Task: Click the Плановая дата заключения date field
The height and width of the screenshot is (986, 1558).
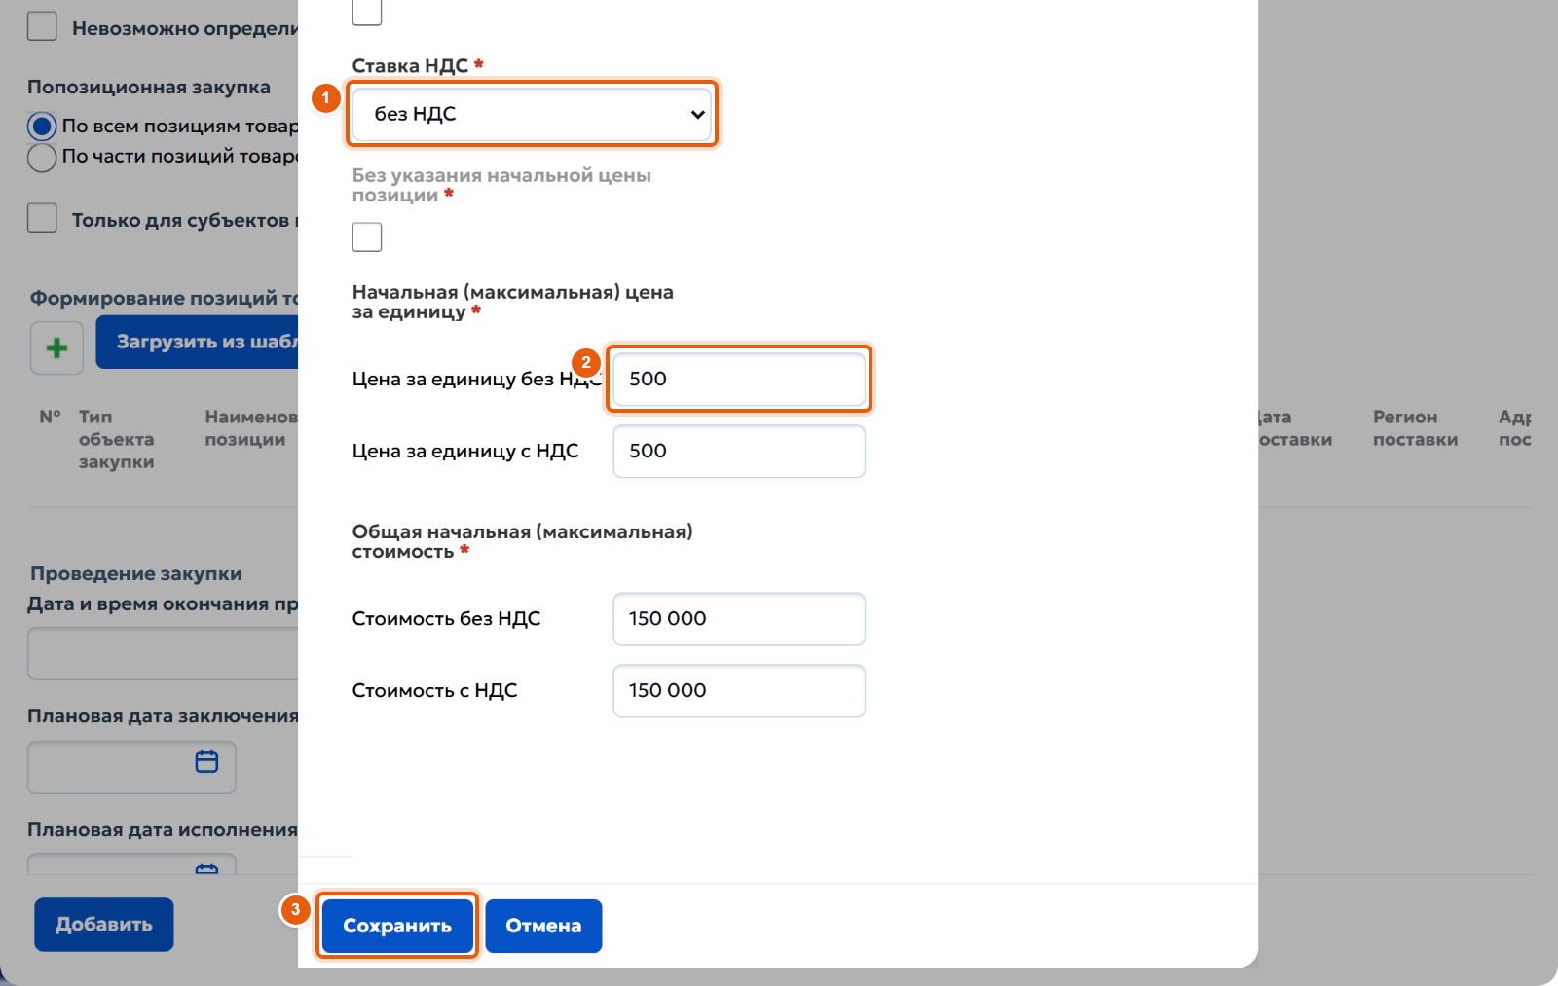Action: click(131, 767)
